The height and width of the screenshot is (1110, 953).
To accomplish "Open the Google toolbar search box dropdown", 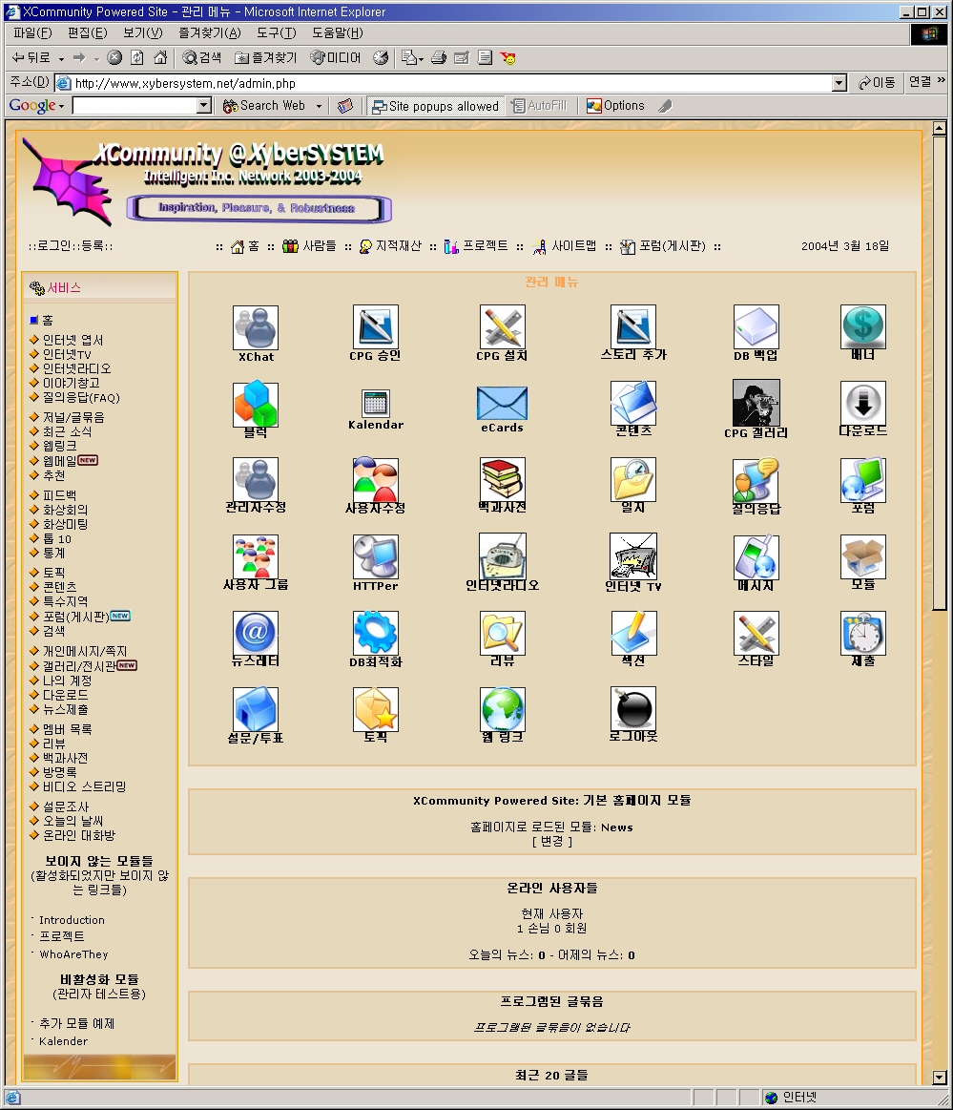I will [204, 106].
